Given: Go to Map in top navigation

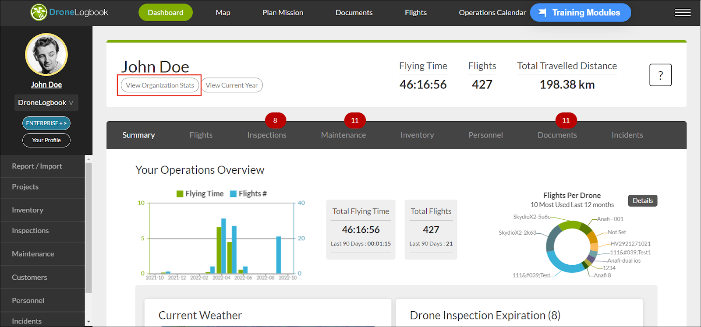Looking at the screenshot, I should (223, 13).
